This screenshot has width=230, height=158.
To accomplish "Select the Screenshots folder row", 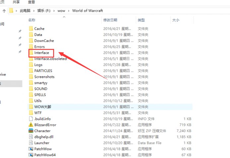I will [x=44, y=77].
